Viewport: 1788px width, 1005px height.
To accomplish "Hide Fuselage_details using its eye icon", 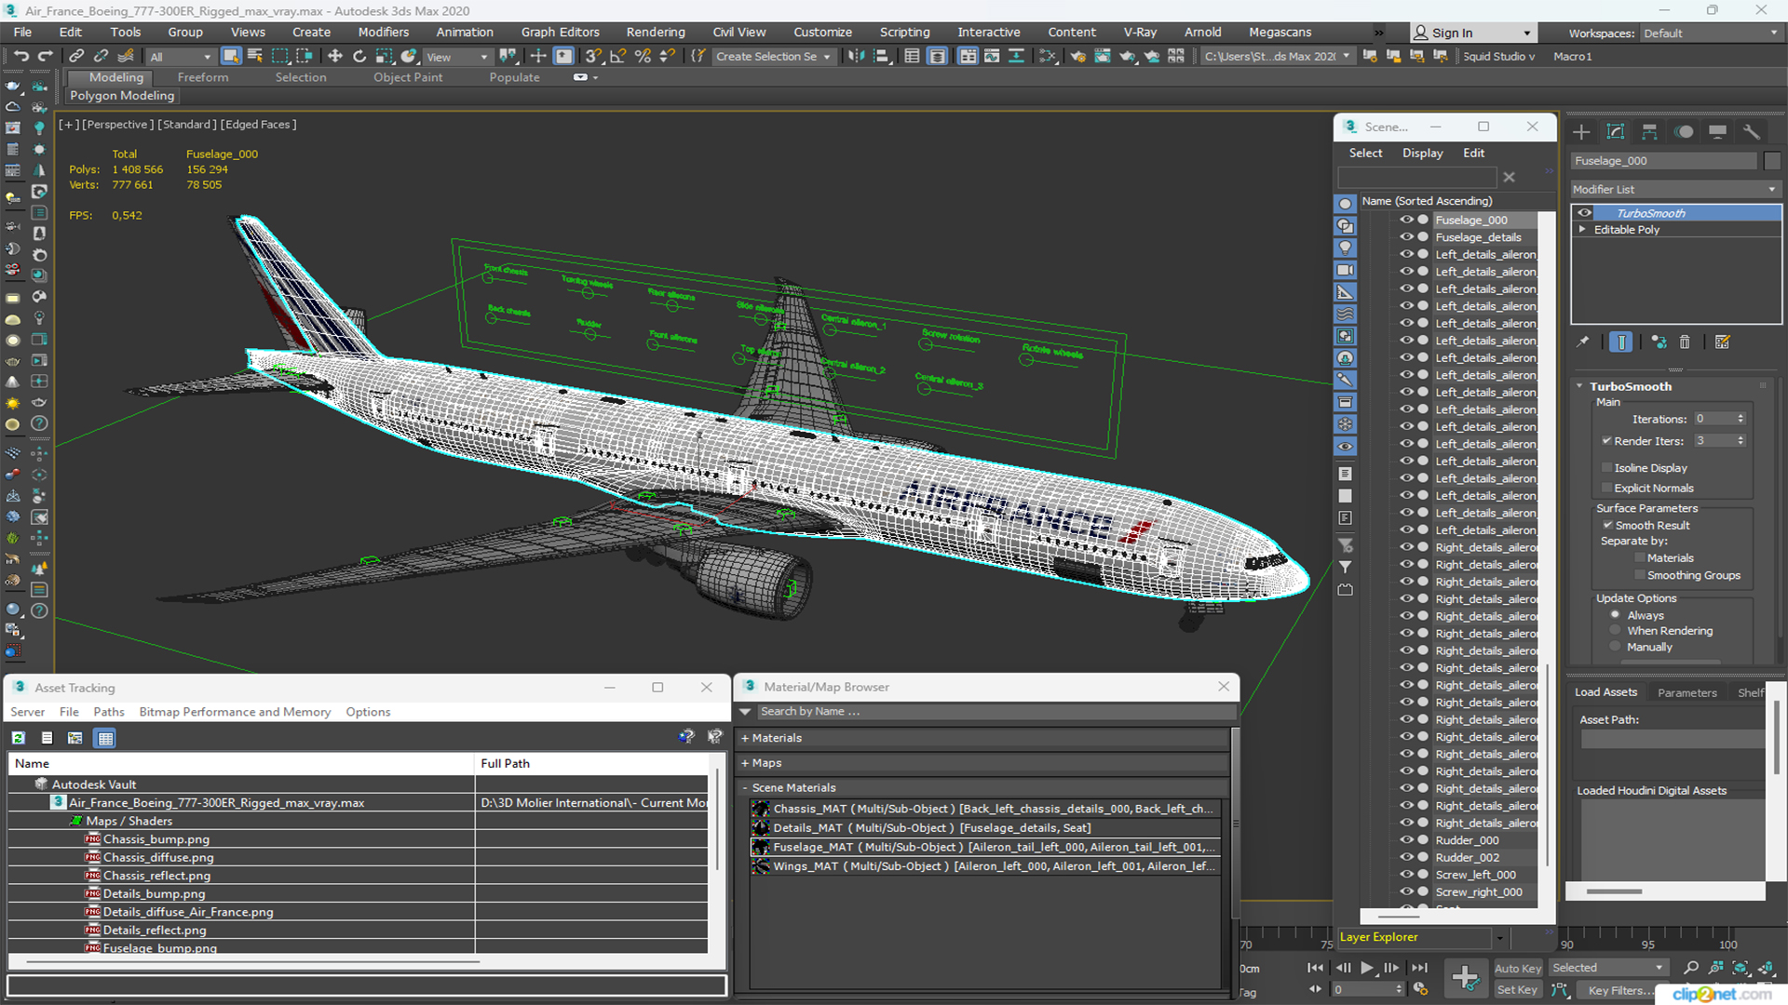I will [1406, 237].
